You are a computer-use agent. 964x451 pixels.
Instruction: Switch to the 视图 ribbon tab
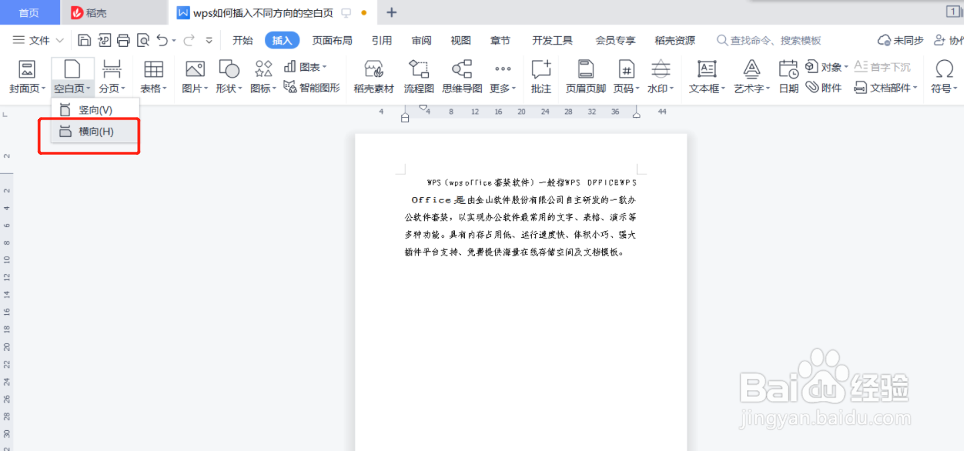pos(461,41)
